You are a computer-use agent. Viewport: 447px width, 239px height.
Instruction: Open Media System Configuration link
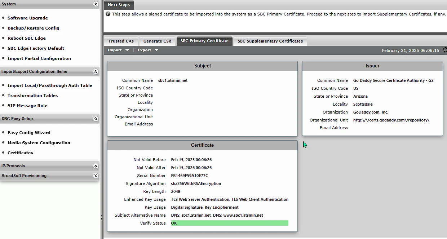39,143
